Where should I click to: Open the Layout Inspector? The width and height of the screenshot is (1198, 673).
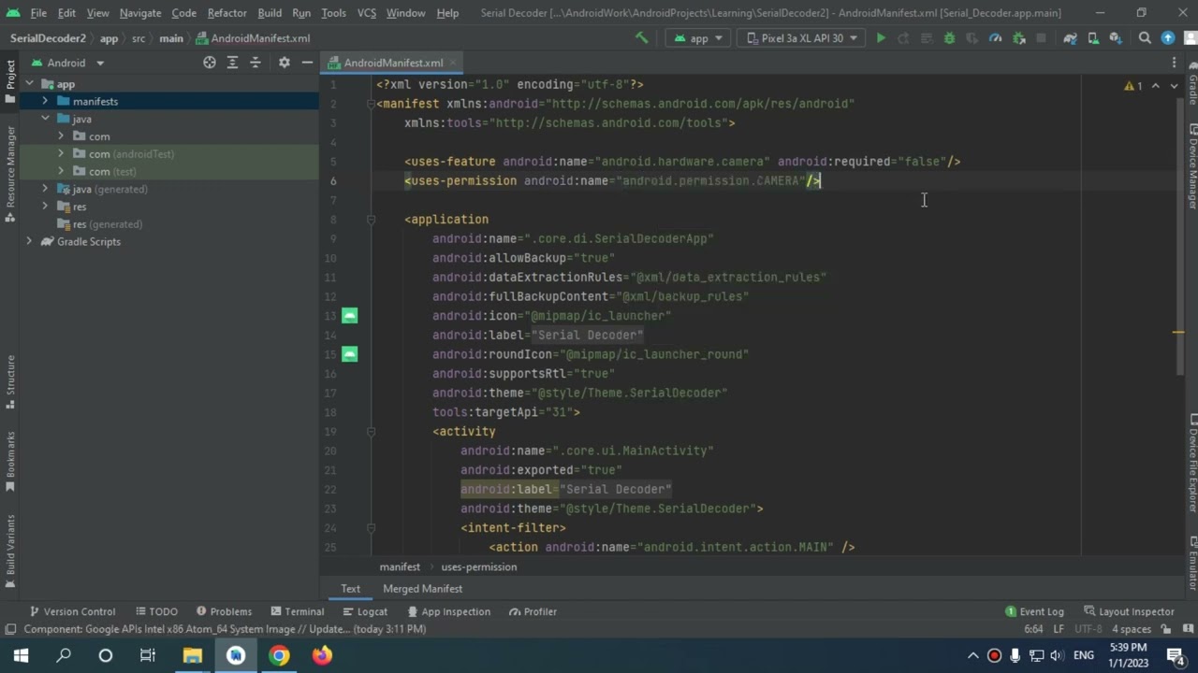(x=1129, y=612)
